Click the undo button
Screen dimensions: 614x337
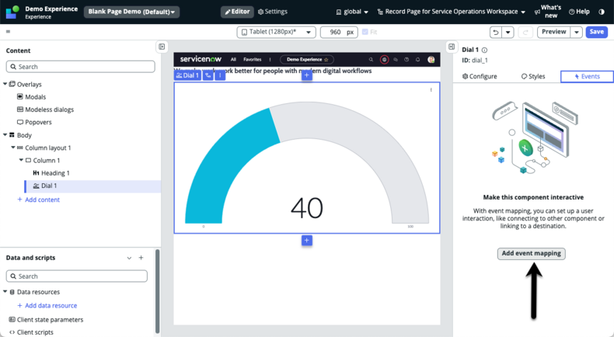coord(496,32)
